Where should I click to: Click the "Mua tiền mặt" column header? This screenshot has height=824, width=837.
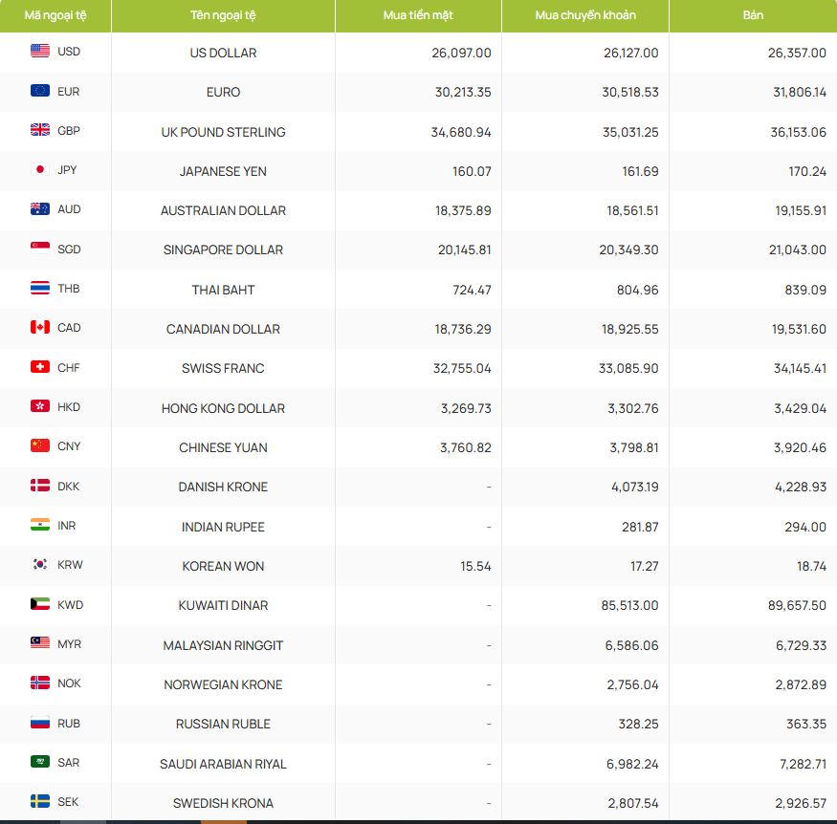[418, 15]
